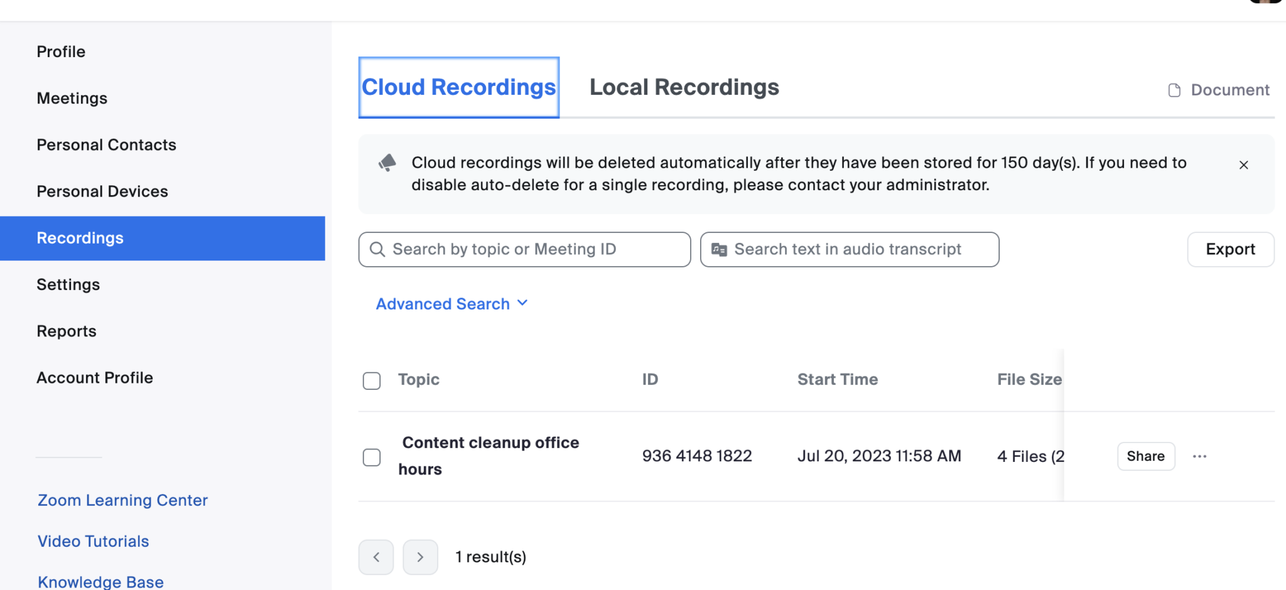The height and width of the screenshot is (590, 1286).
Task: Click the megaphone icon on the notification banner
Action: coord(387,163)
